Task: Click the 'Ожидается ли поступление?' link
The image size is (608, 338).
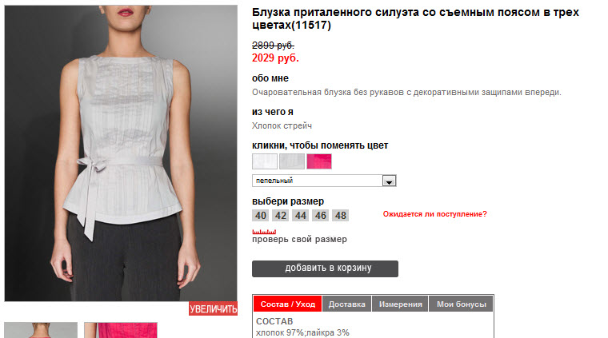Action: [434, 214]
